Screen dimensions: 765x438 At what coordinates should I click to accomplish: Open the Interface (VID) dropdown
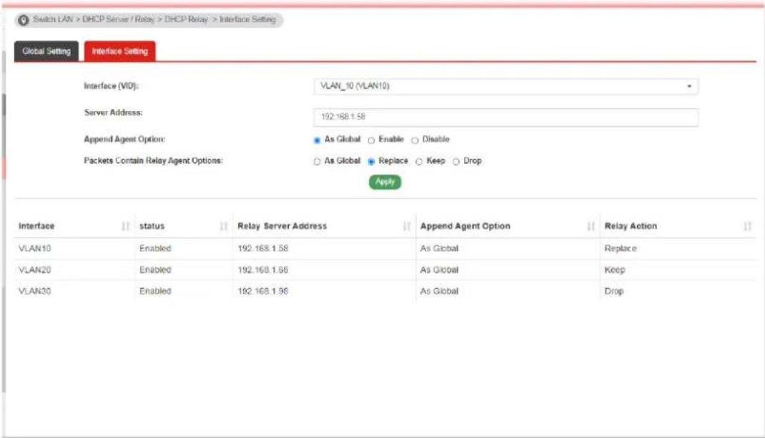pyautogui.click(x=506, y=87)
